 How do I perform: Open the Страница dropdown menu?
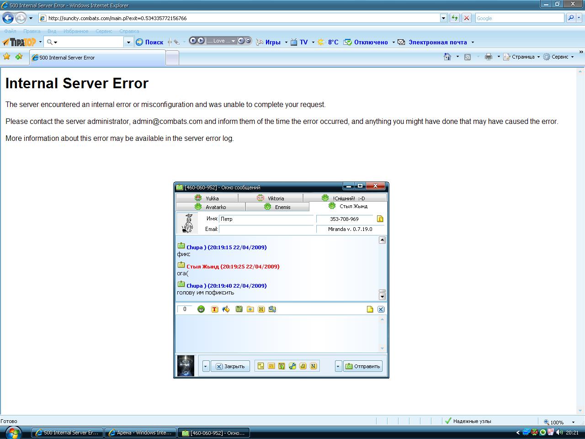pos(521,57)
